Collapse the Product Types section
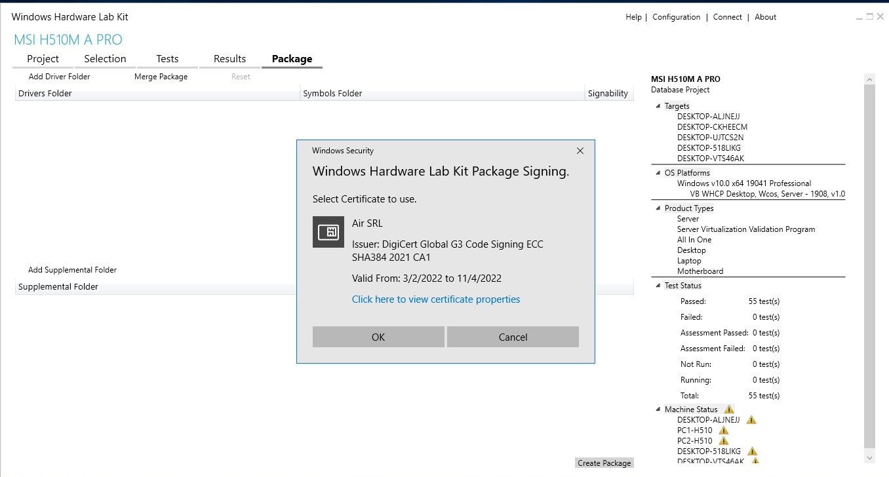The width and height of the screenshot is (889, 477). (658, 208)
